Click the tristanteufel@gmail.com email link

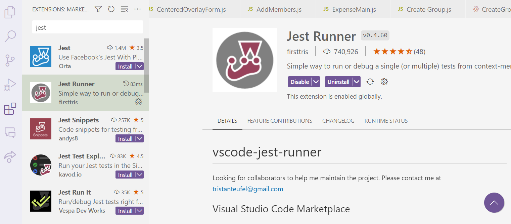click(248, 189)
